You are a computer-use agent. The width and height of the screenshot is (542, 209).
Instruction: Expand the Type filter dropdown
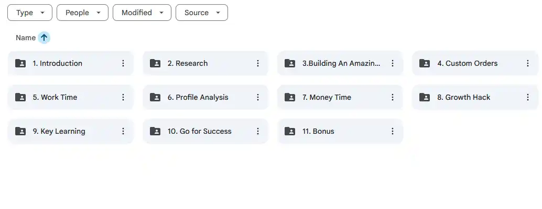(x=30, y=13)
